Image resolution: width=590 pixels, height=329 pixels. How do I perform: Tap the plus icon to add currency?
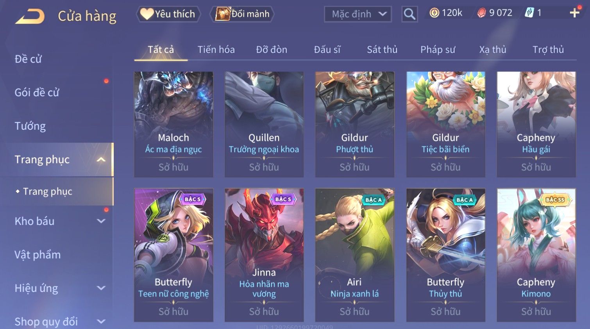(x=574, y=13)
